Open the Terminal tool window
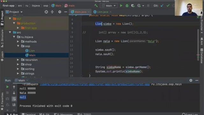The width and height of the screenshot is (204, 115). tap(29, 114)
